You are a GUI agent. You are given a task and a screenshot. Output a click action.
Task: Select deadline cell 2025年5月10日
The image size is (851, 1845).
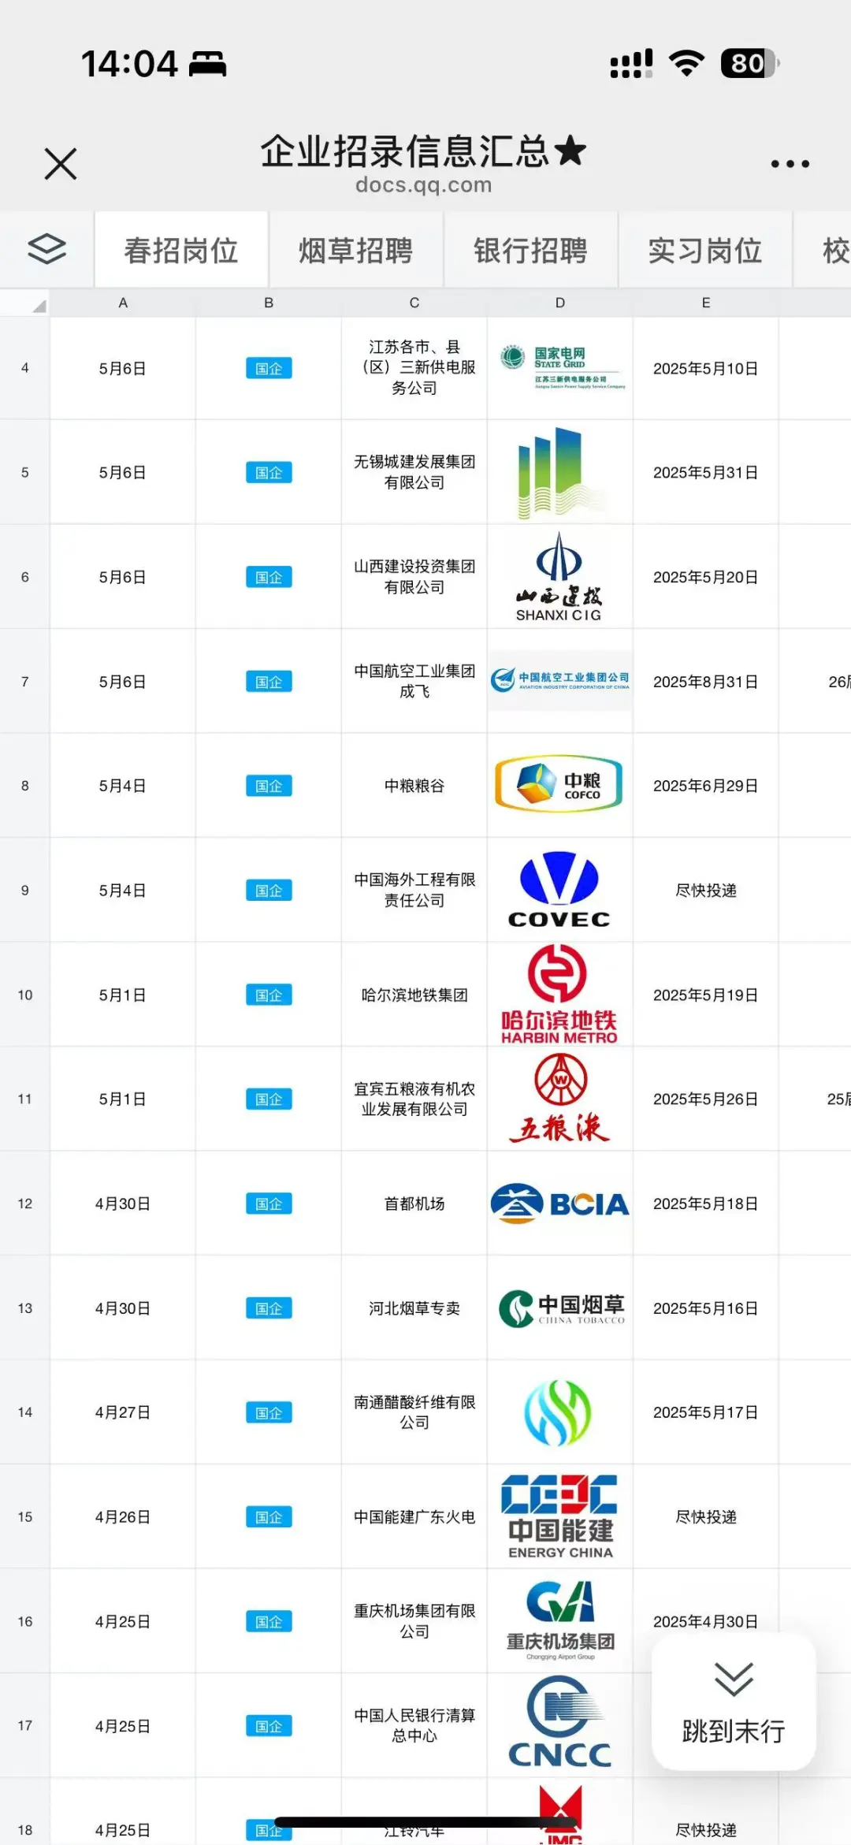pyautogui.click(x=706, y=368)
